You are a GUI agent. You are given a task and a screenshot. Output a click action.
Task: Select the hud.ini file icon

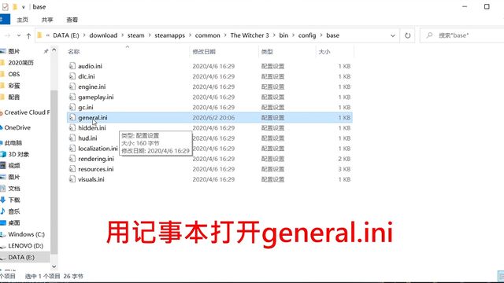click(72, 138)
